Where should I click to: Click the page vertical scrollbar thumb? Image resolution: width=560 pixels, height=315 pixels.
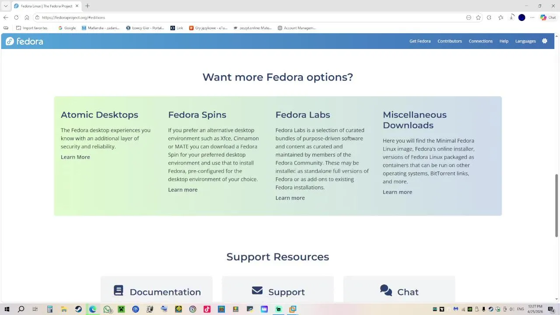556,206
